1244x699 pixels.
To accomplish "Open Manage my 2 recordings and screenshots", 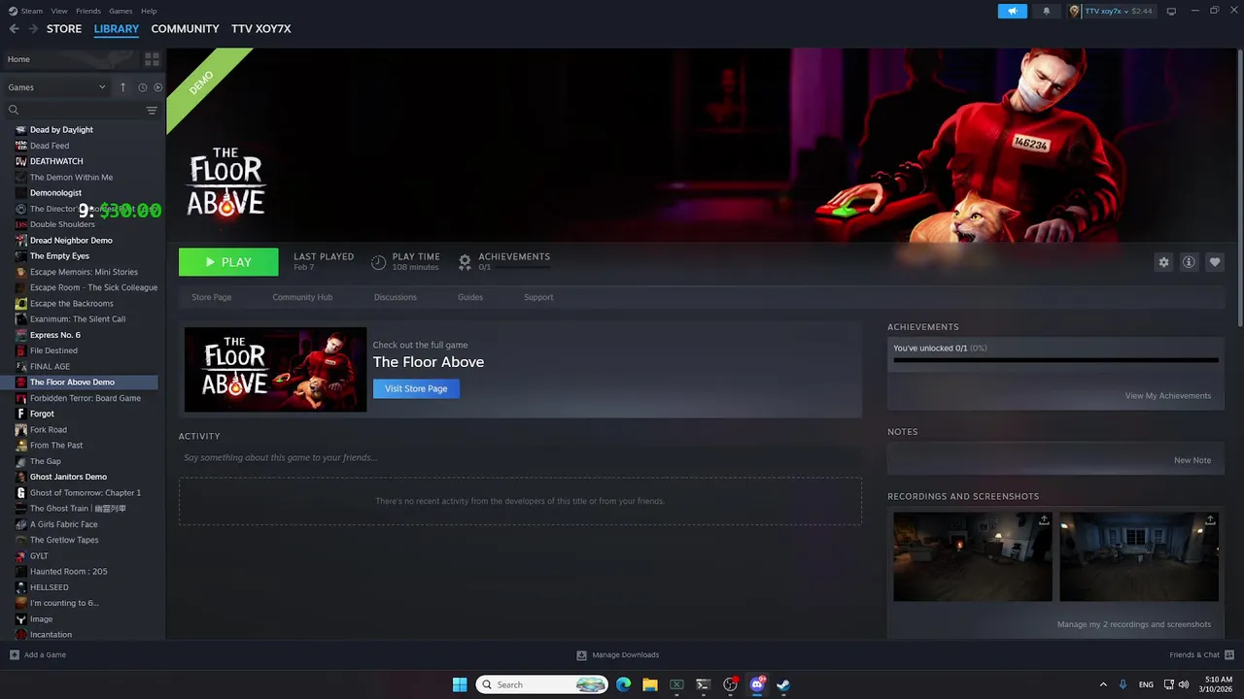I will pos(1134,624).
